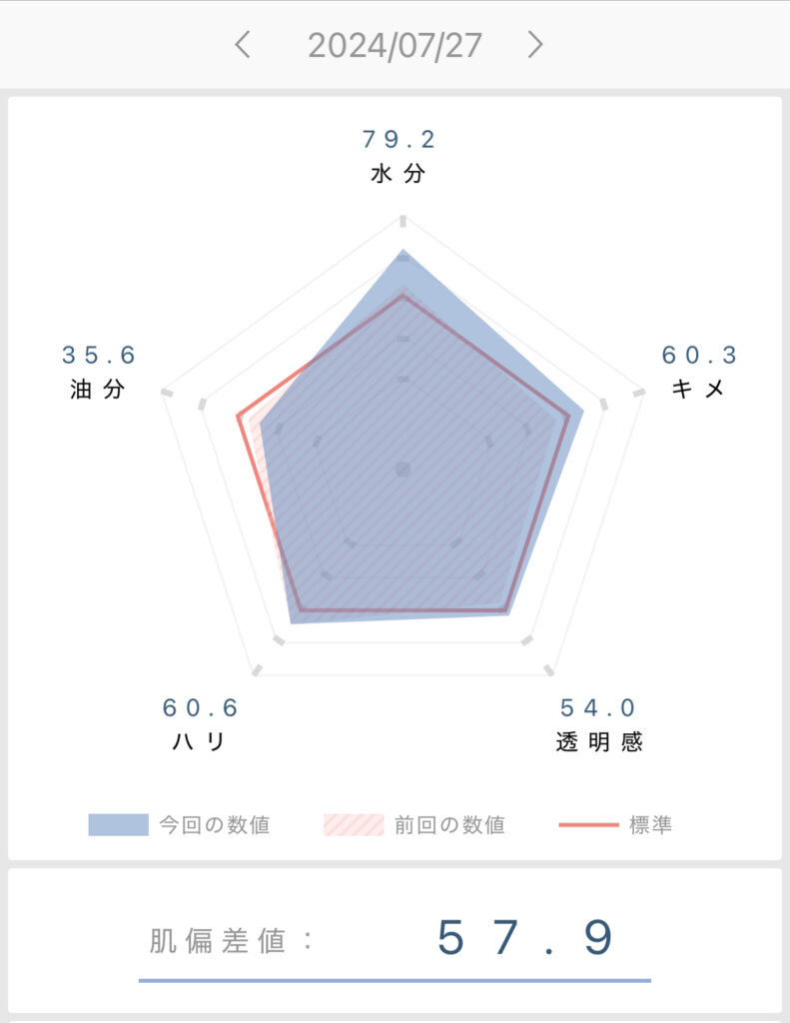Tap the 2024/07/27 date label
The image size is (790, 1023).
coord(395,46)
